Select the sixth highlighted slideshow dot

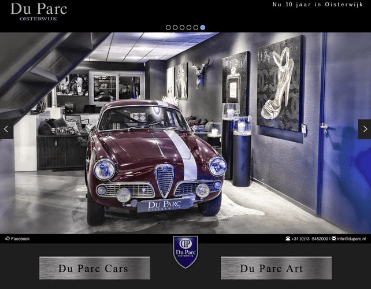203,28
